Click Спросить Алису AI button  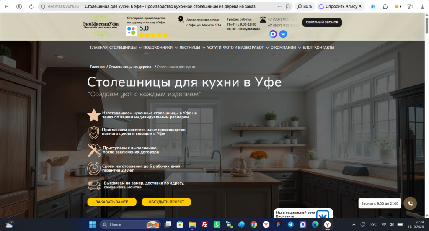(341, 6)
